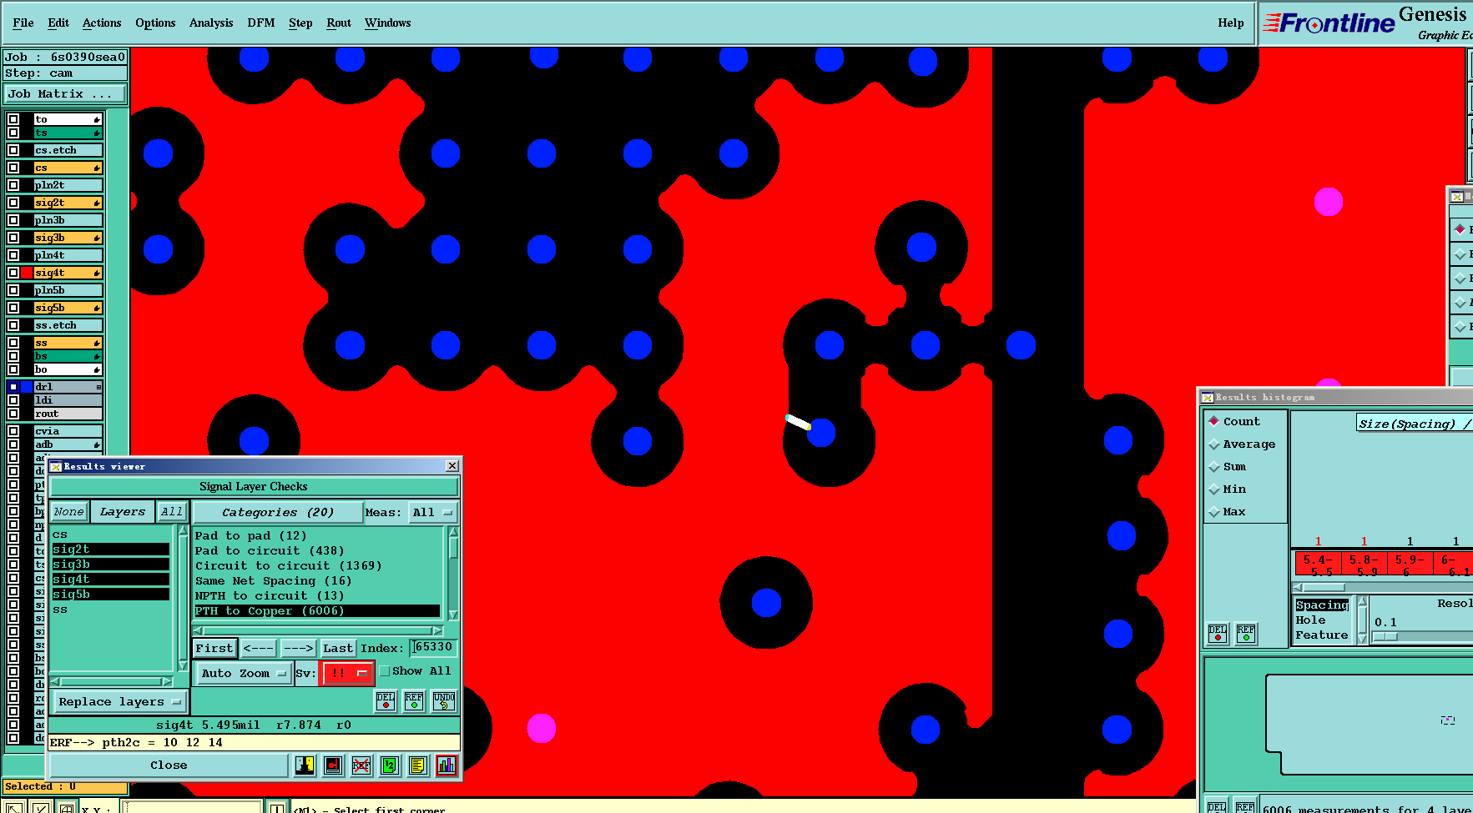Viewport: 1473px width, 813px height.
Task: Click the Results viewer window menu icon
Action: pyautogui.click(x=56, y=466)
